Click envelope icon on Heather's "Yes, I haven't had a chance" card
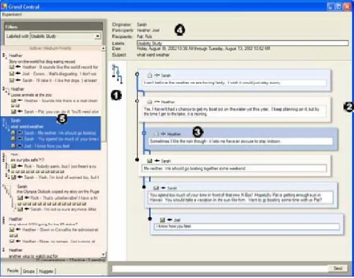The image size is (354, 278). coord(150,102)
